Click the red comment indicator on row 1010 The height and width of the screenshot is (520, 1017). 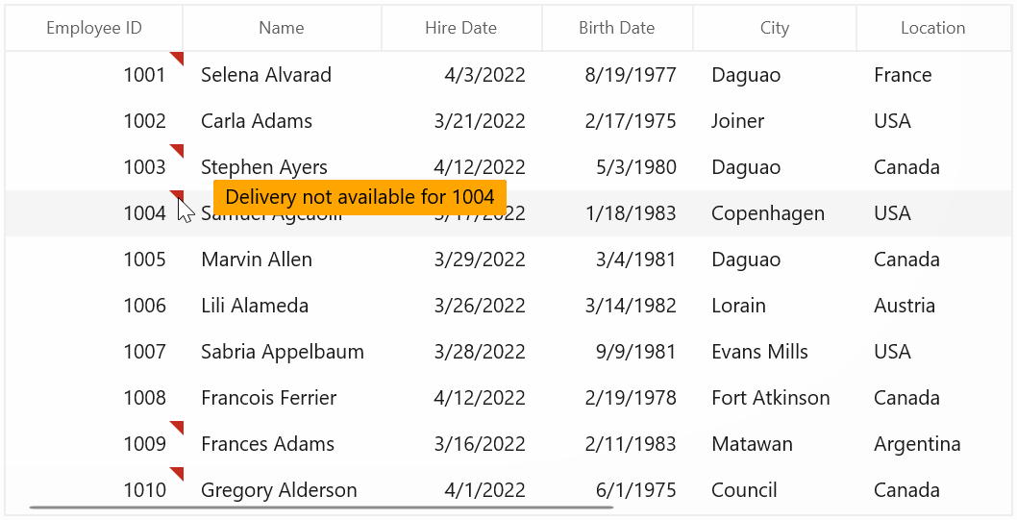179,473
